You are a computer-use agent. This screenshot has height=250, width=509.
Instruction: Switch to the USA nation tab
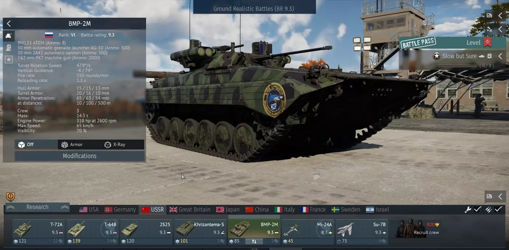point(89,209)
